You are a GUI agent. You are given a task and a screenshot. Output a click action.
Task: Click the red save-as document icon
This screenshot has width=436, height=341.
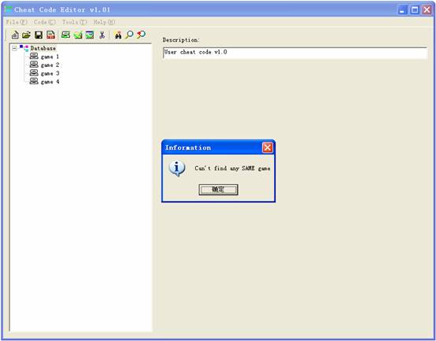[x=50, y=35]
